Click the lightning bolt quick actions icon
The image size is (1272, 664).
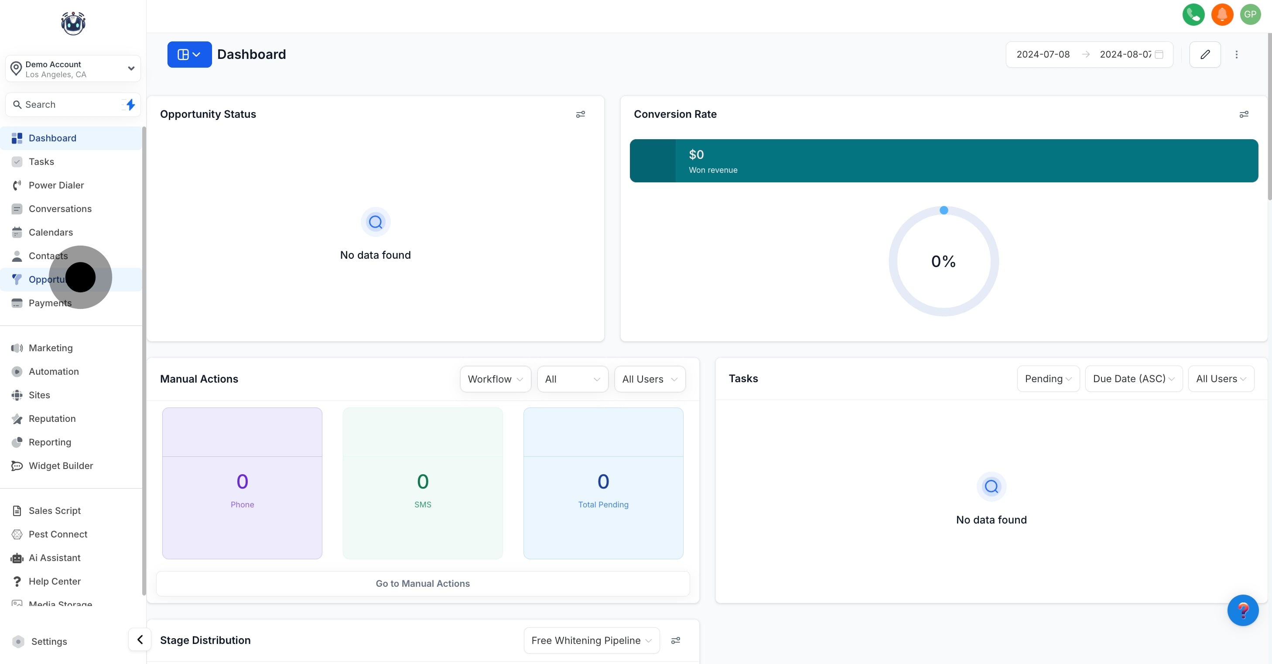130,105
